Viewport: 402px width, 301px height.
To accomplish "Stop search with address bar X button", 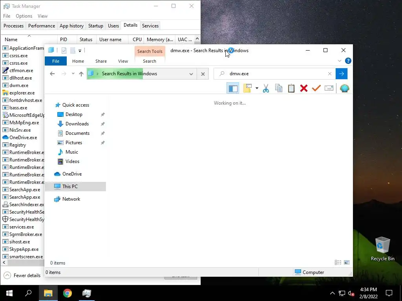I will click(x=203, y=74).
